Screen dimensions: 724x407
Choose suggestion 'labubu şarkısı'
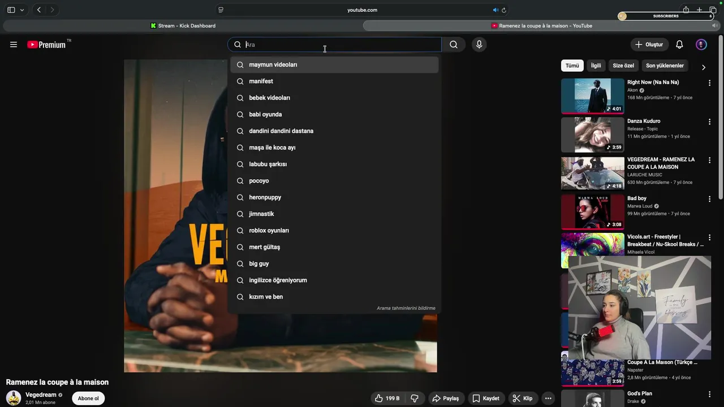point(334,164)
